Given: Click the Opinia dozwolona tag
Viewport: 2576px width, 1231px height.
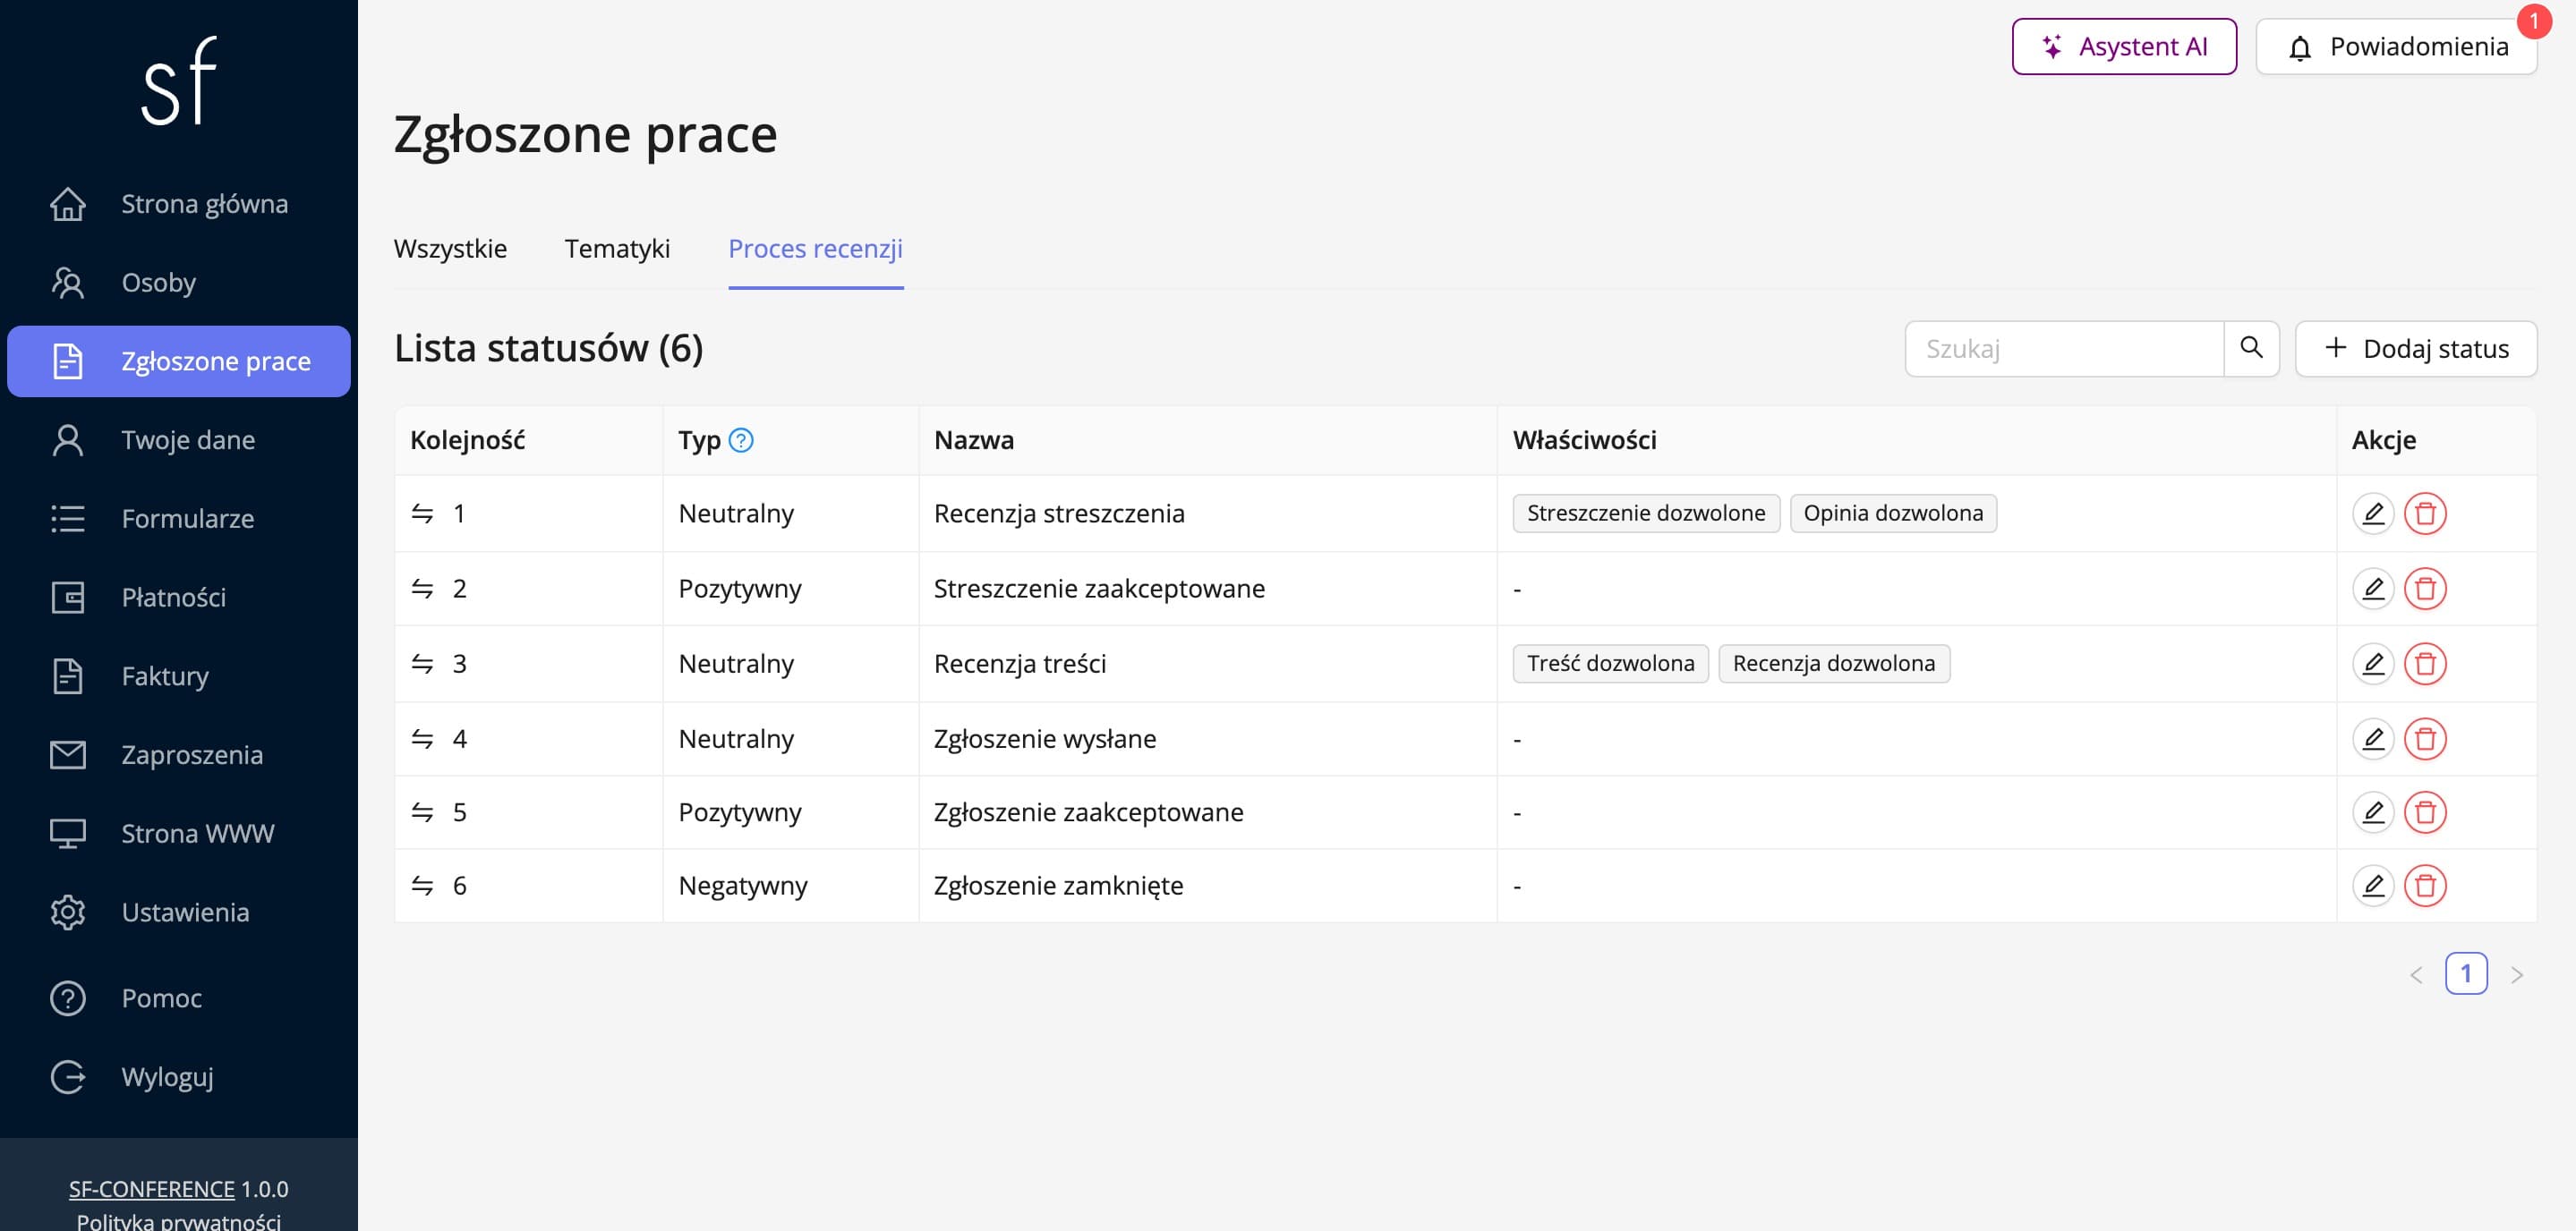Looking at the screenshot, I should coord(1893,514).
